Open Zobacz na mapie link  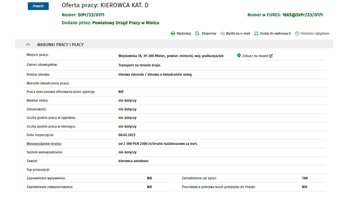coord(255,56)
